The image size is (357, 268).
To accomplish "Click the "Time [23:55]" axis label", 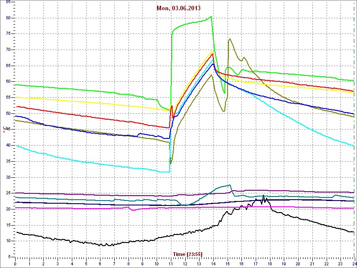I will click(187, 254).
